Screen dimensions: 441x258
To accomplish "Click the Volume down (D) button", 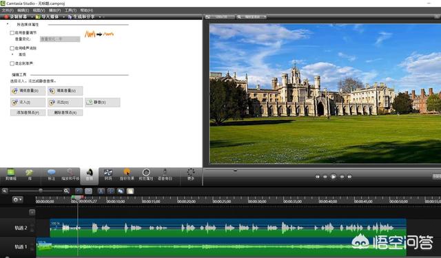I will pyautogui.click(x=28, y=91).
